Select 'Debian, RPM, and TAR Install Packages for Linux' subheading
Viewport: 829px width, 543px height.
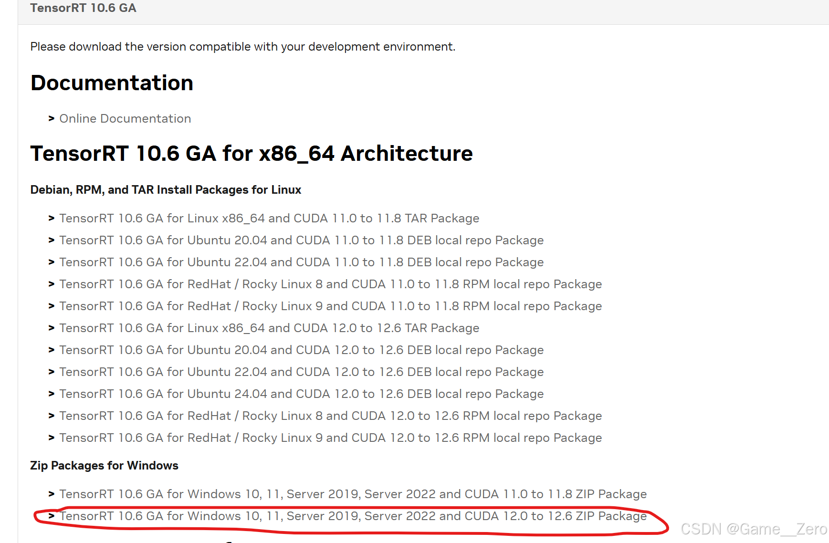point(166,190)
